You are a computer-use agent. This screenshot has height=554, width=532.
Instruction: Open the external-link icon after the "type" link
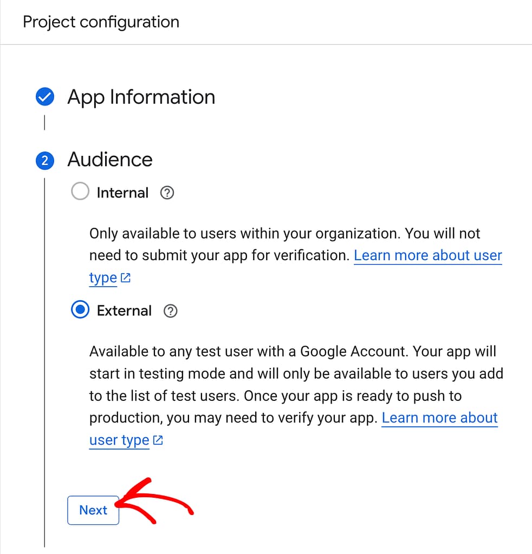click(125, 278)
